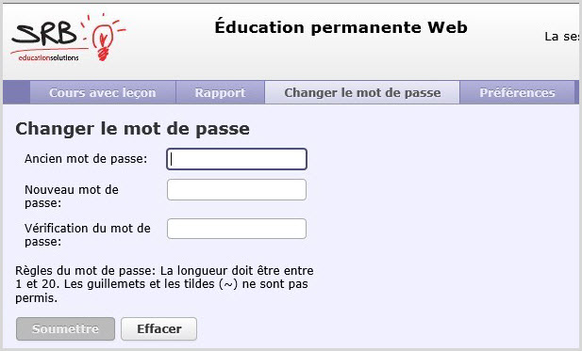Switch to the Rapport tab
Screen dimensions: 582x351
pos(220,92)
